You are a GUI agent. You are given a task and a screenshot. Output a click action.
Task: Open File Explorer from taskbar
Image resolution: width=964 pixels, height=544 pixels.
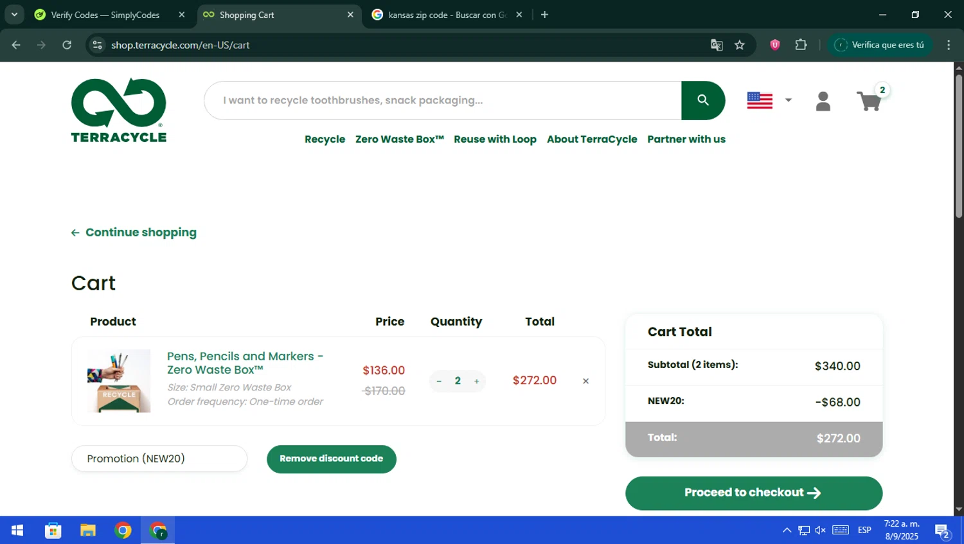click(88, 531)
